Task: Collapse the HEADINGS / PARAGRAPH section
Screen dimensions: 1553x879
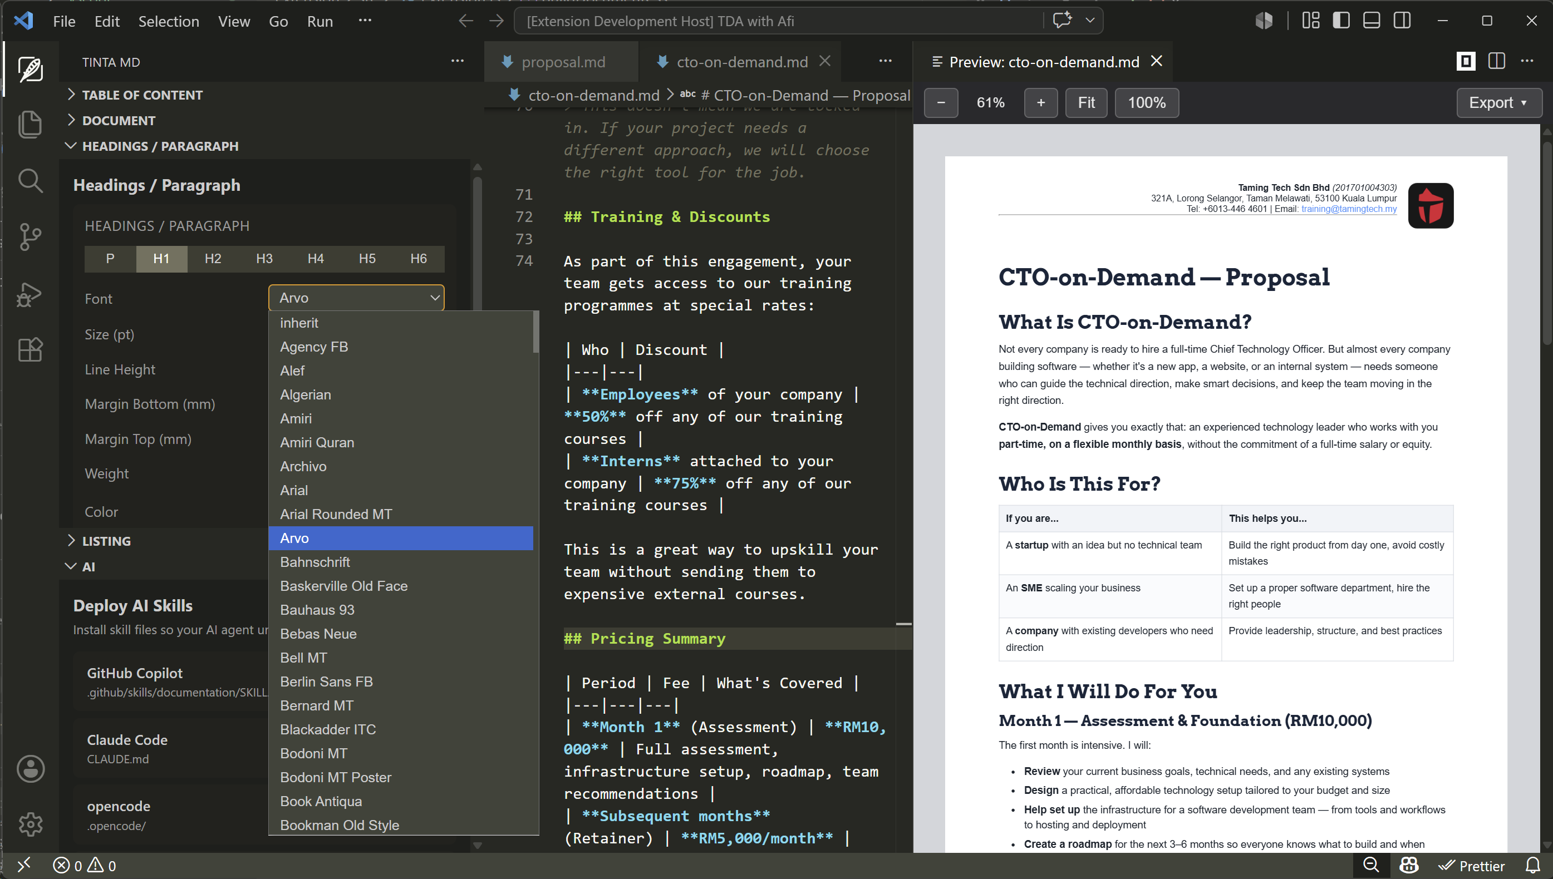Action: point(160,146)
